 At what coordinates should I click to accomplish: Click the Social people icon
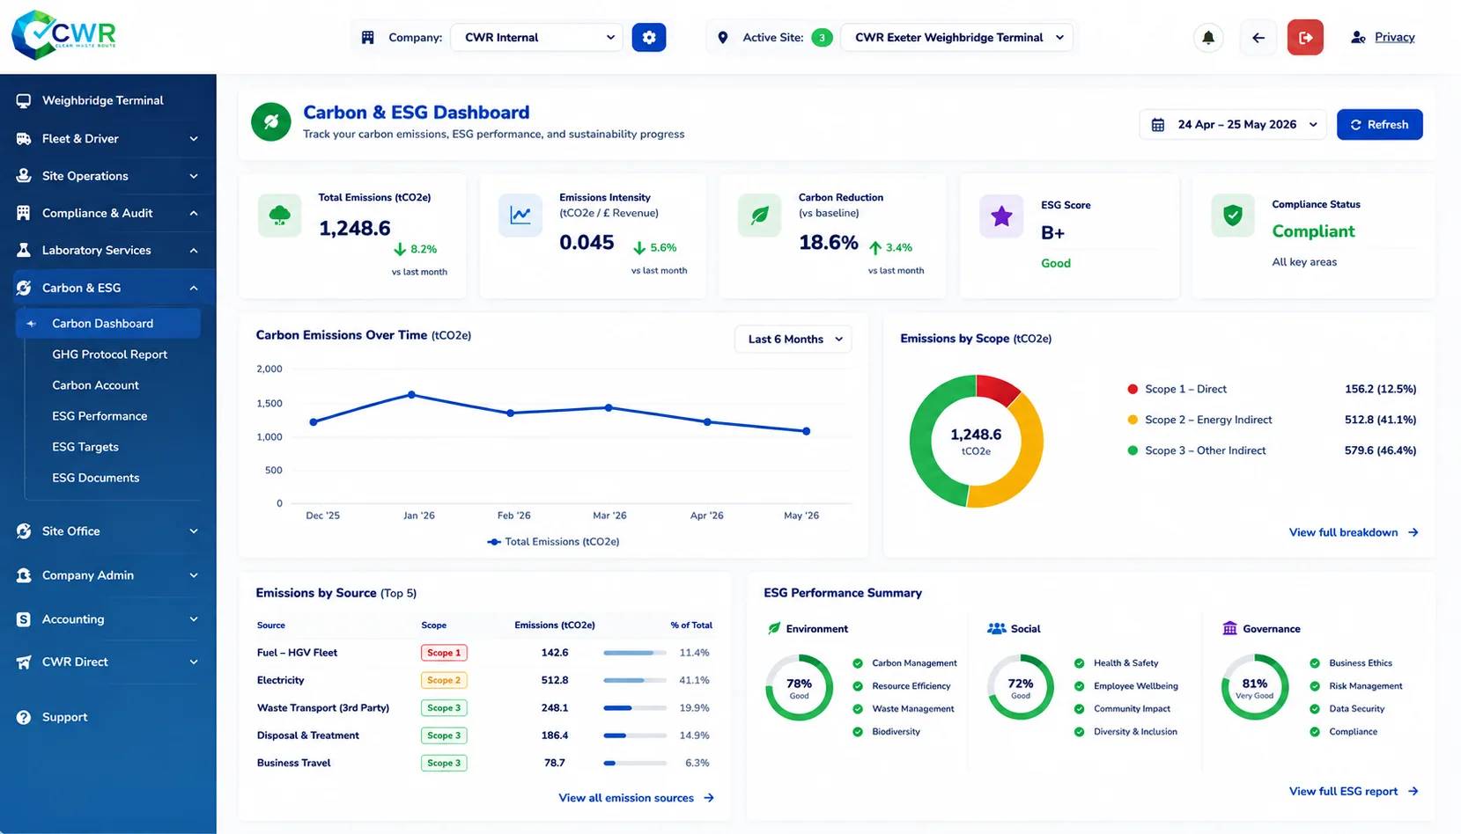996,628
